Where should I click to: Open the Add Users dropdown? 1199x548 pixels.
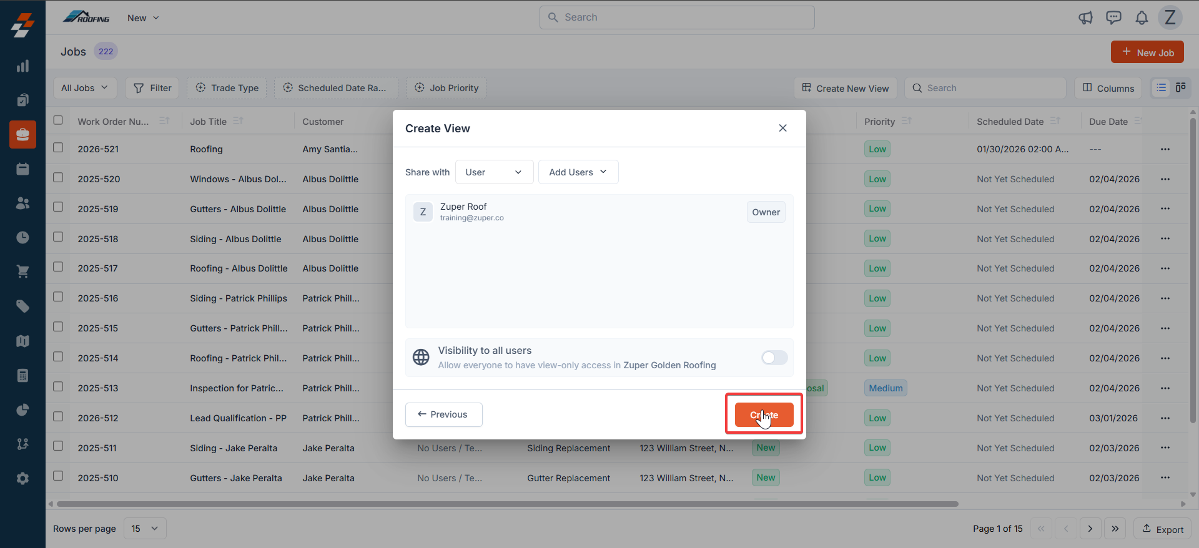(x=578, y=172)
